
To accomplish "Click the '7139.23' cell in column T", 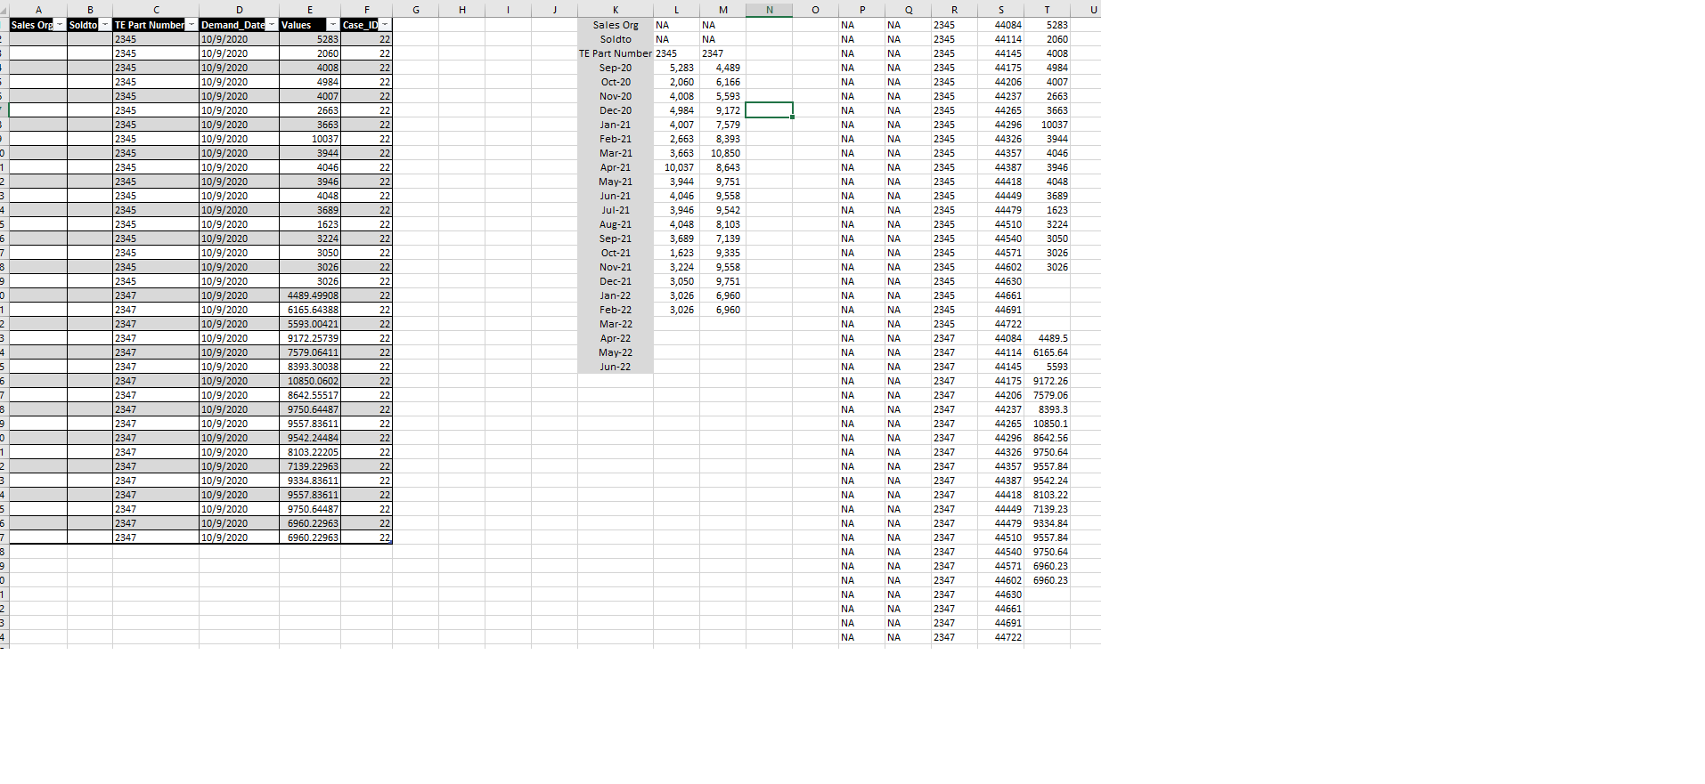I will [x=1048, y=509].
